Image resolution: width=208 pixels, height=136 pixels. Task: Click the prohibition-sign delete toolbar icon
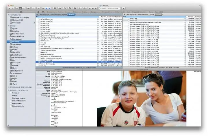(65, 8)
